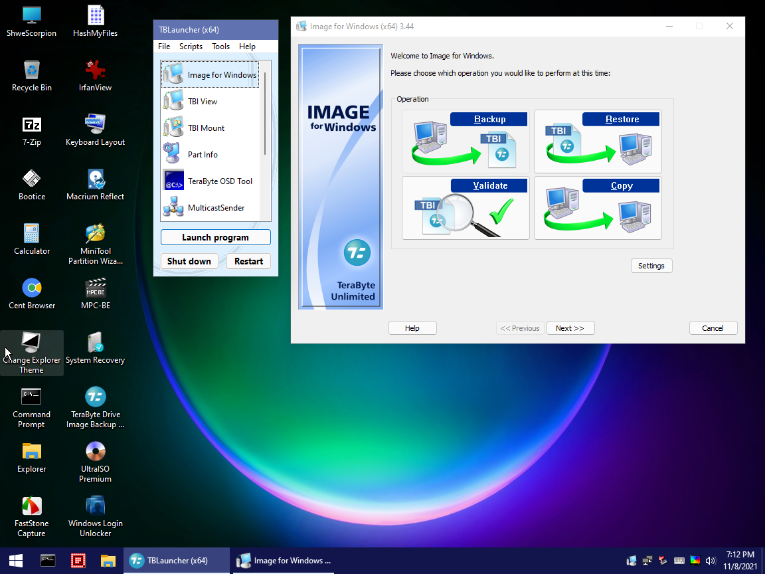Open the Command Prompt taskbar icon

click(x=48, y=561)
